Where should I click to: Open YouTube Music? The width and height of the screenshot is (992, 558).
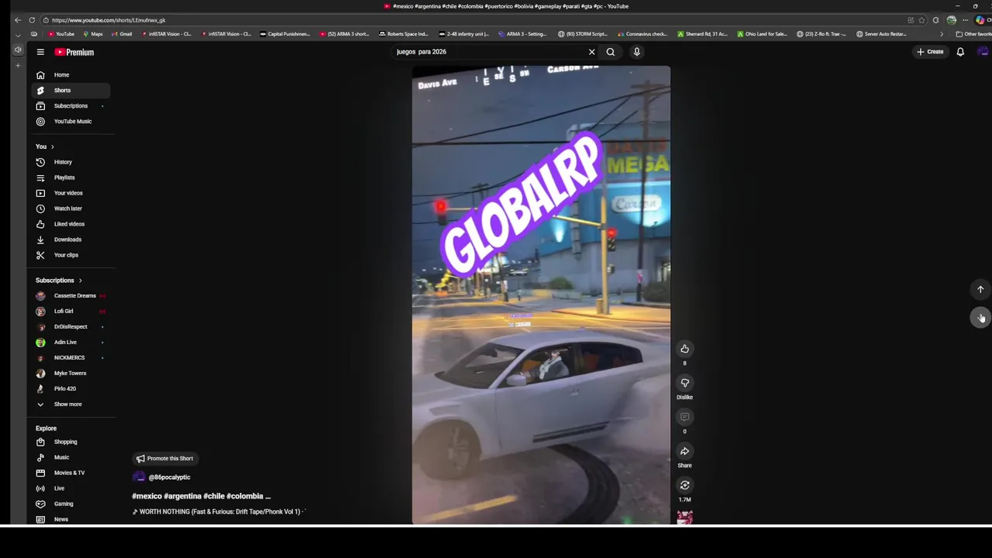click(71, 122)
